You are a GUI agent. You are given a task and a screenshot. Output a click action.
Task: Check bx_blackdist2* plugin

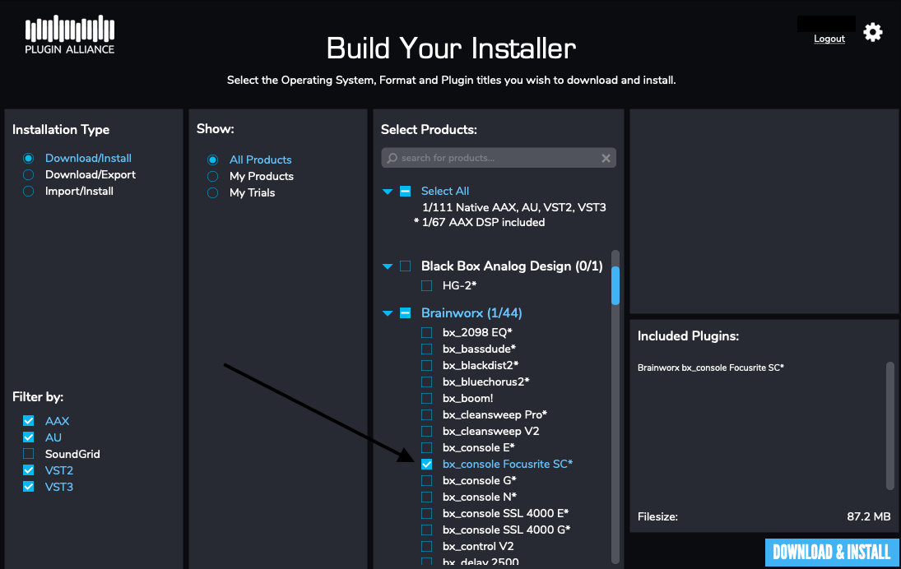(x=426, y=365)
